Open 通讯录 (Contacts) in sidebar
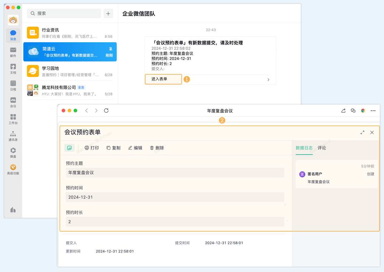The height and width of the screenshot is (272, 384). click(x=13, y=136)
